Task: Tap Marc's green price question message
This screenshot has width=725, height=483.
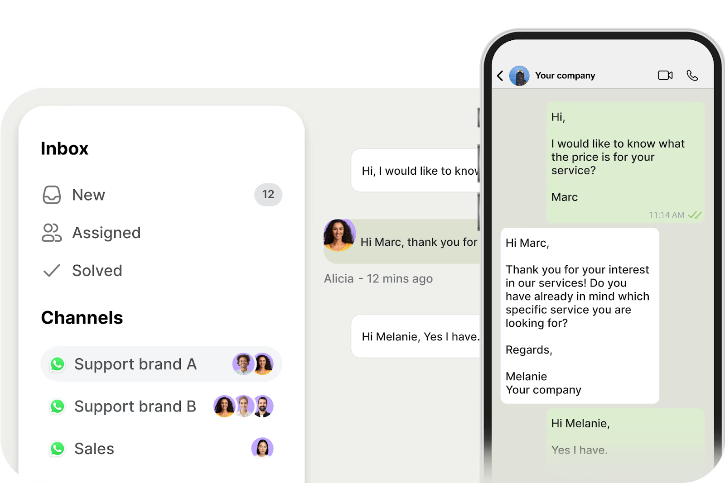Action: (625, 163)
